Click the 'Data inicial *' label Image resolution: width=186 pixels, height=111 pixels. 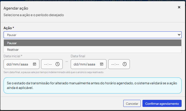click(x=13, y=56)
